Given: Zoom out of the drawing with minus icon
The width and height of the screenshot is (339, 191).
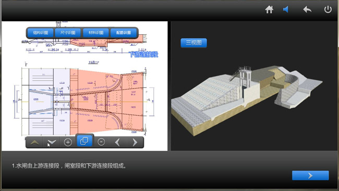Looking at the screenshot, I should point(101,142).
